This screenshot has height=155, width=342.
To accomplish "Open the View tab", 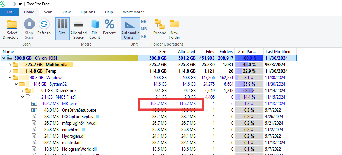I will (66, 12).
